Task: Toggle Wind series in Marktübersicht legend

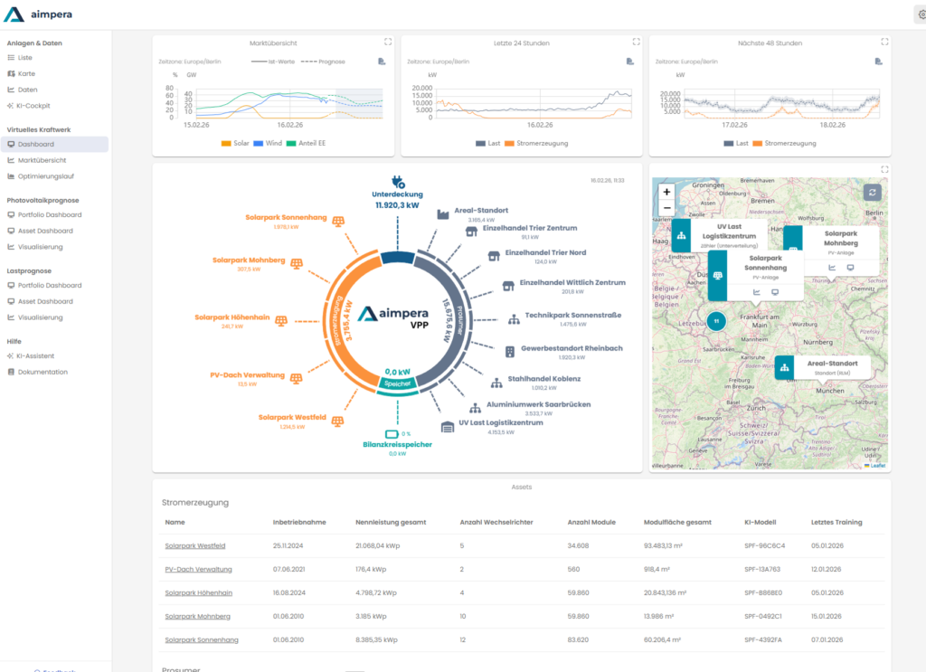Action: pos(268,144)
